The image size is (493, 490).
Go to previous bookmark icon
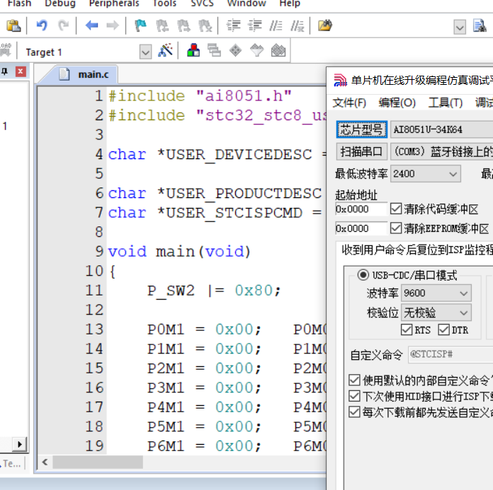[162, 25]
